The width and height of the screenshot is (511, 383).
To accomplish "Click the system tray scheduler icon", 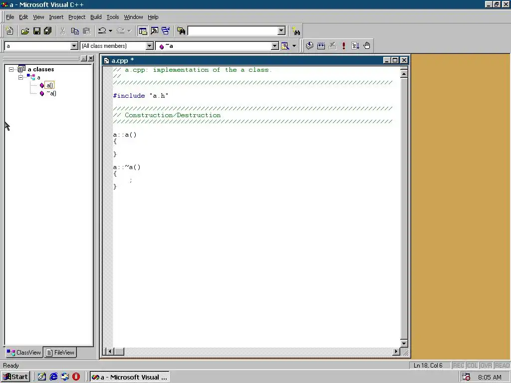I will [x=466, y=377].
